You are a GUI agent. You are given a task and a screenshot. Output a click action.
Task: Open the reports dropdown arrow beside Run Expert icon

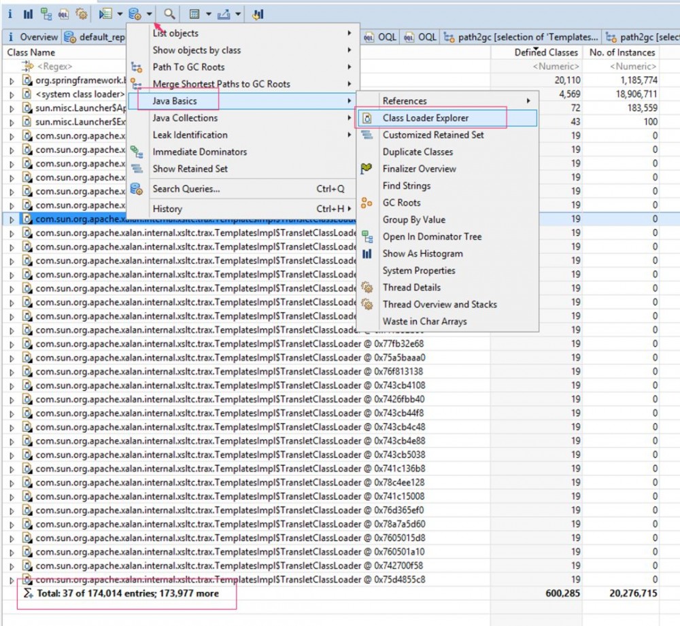pyautogui.click(x=120, y=14)
